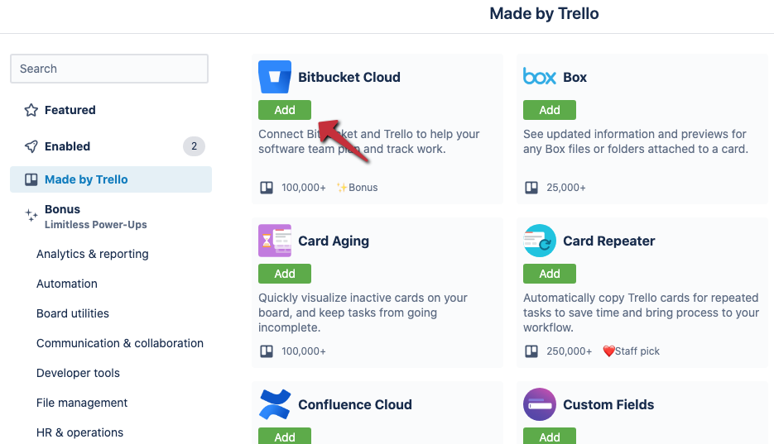Click the Box logo icon
This screenshot has width=774, height=444.
pyautogui.click(x=540, y=77)
